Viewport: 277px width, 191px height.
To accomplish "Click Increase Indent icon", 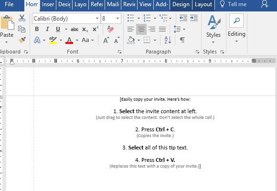I will coord(194,18).
